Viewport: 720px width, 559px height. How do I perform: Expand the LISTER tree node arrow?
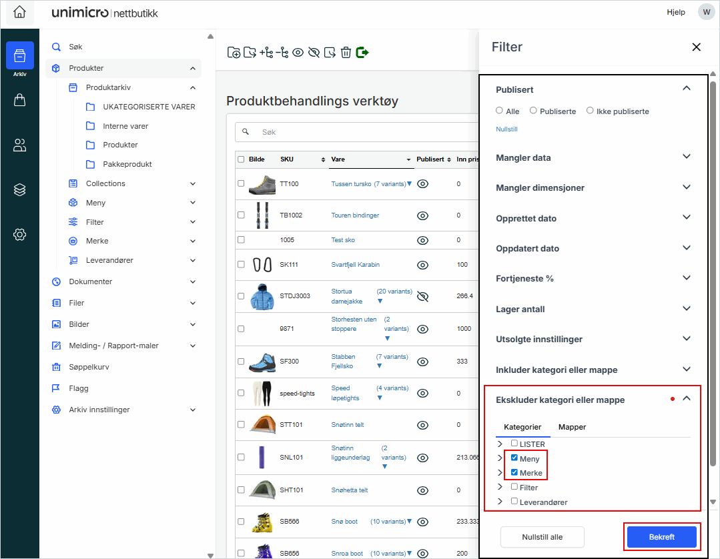(500, 444)
